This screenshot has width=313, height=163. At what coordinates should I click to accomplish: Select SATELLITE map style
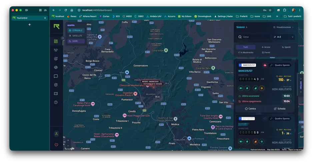76,36
